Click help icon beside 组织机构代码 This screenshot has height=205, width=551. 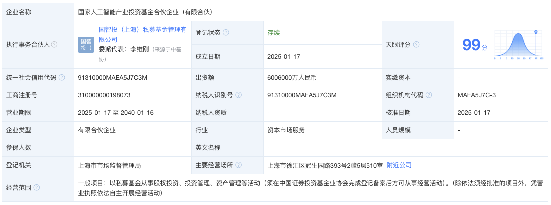(x=429, y=95)
